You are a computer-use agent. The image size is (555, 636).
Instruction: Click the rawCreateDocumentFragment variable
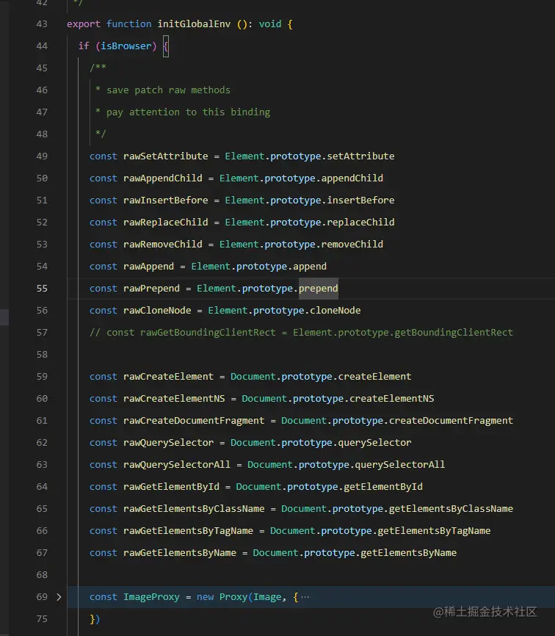[194, 421]
